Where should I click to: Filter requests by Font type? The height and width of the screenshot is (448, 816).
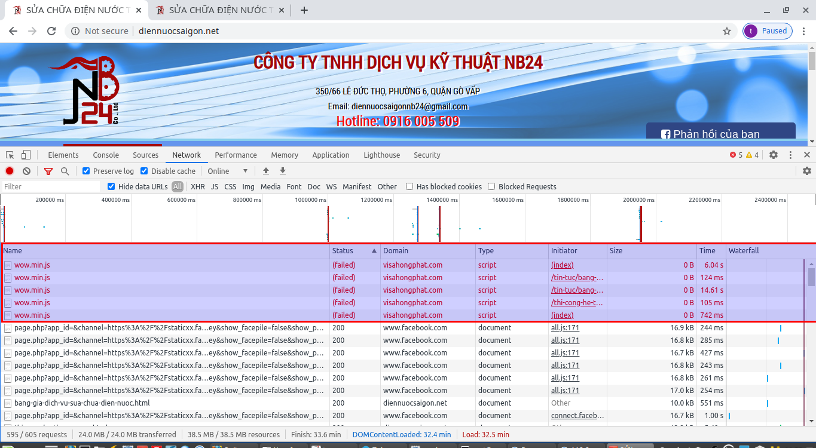click(294, 186)
